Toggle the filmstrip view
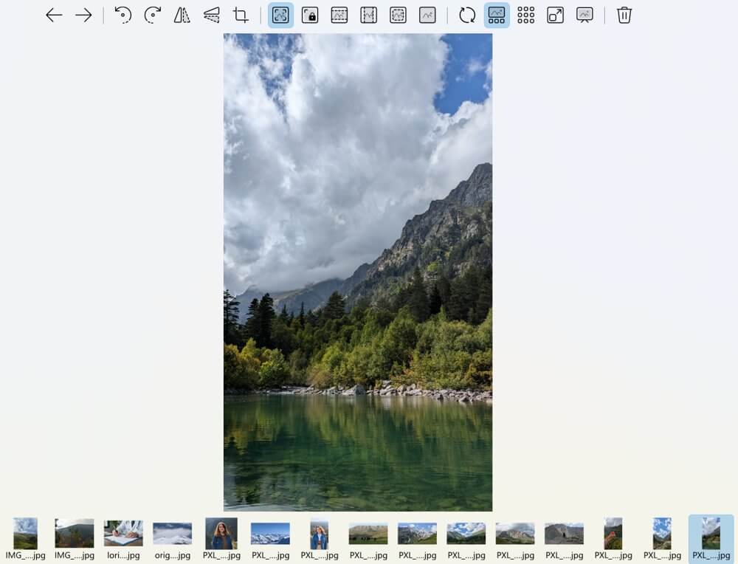 pos(496,15)
